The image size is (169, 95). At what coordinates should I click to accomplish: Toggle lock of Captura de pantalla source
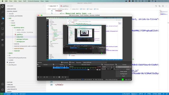click(67, 66)
